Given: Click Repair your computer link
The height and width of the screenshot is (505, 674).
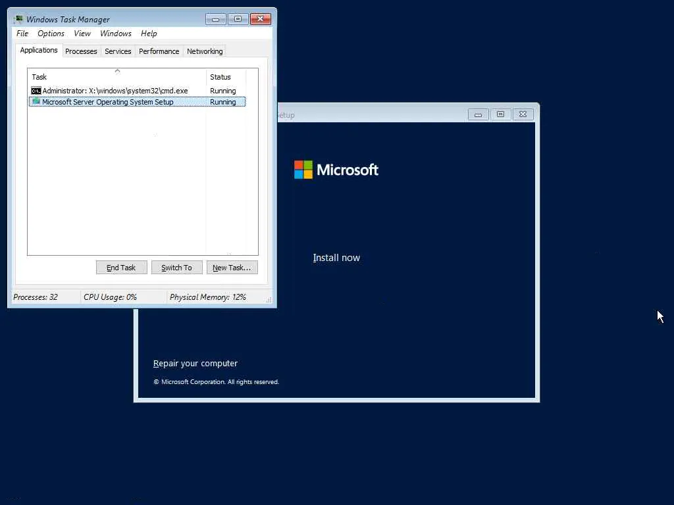Looking at the screenshot, I should 195,363.
